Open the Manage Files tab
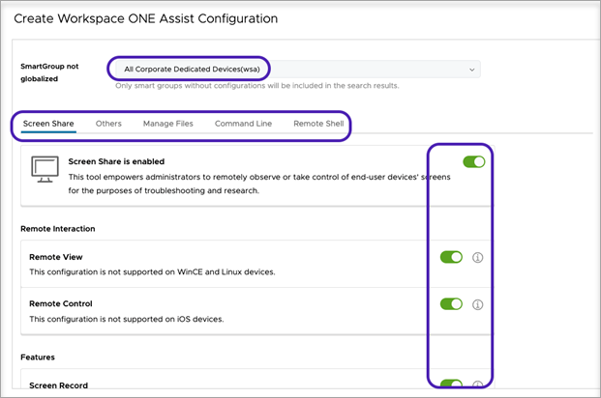This screenshot has width=601, height=398. (x=167, y=124)
